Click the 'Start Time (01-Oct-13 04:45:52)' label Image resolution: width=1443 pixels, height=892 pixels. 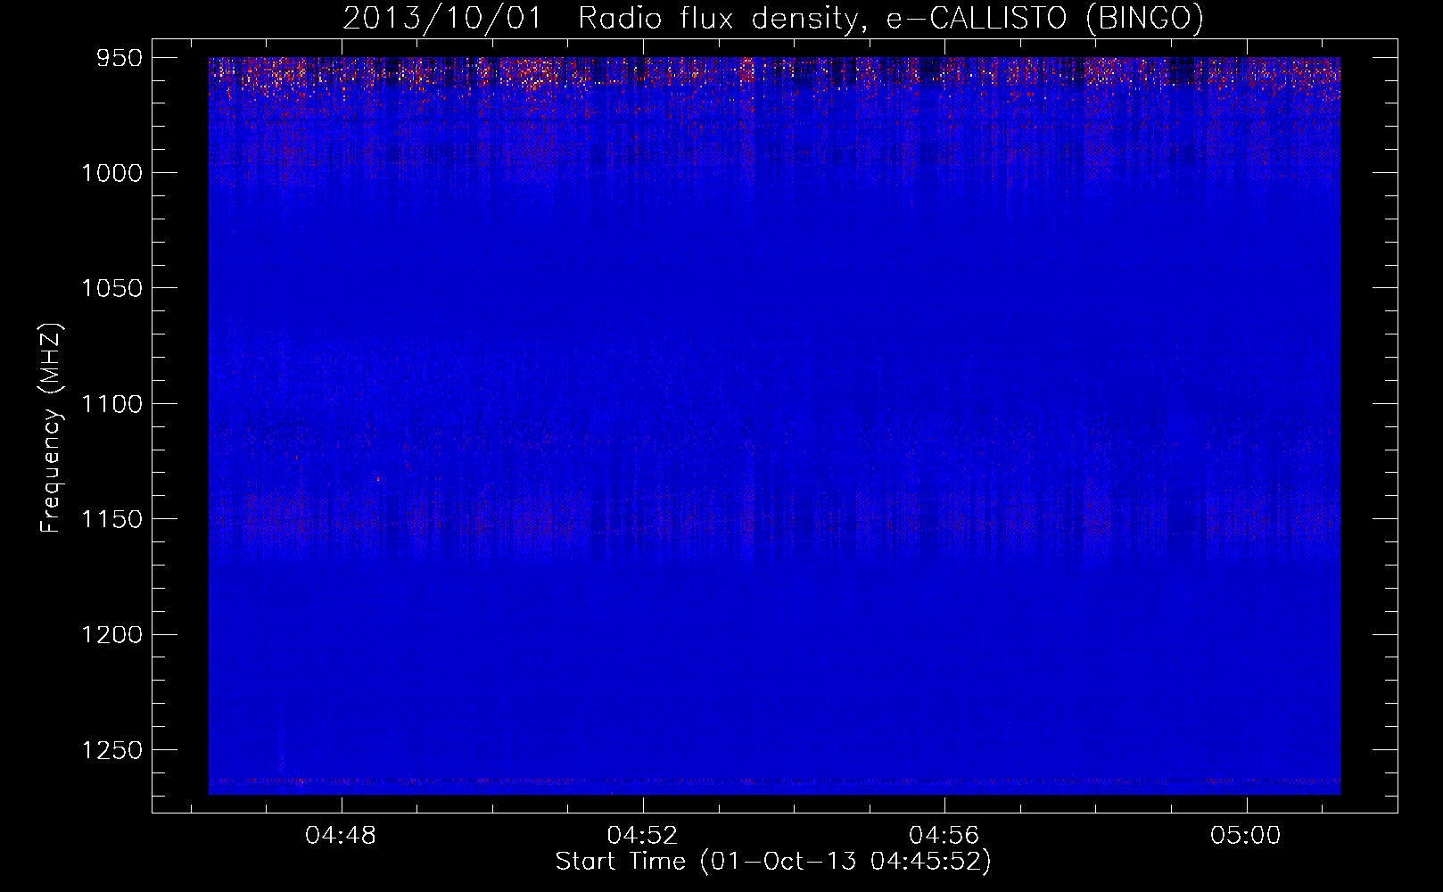click(773, 862)
